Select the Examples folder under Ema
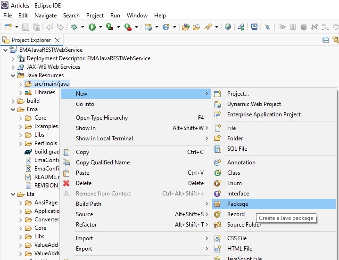339x260 pixels. [46, 126]
